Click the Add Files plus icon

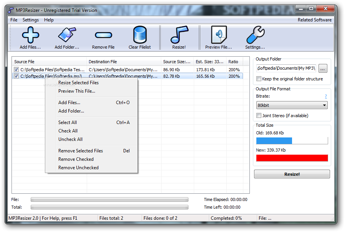(30, 35)
